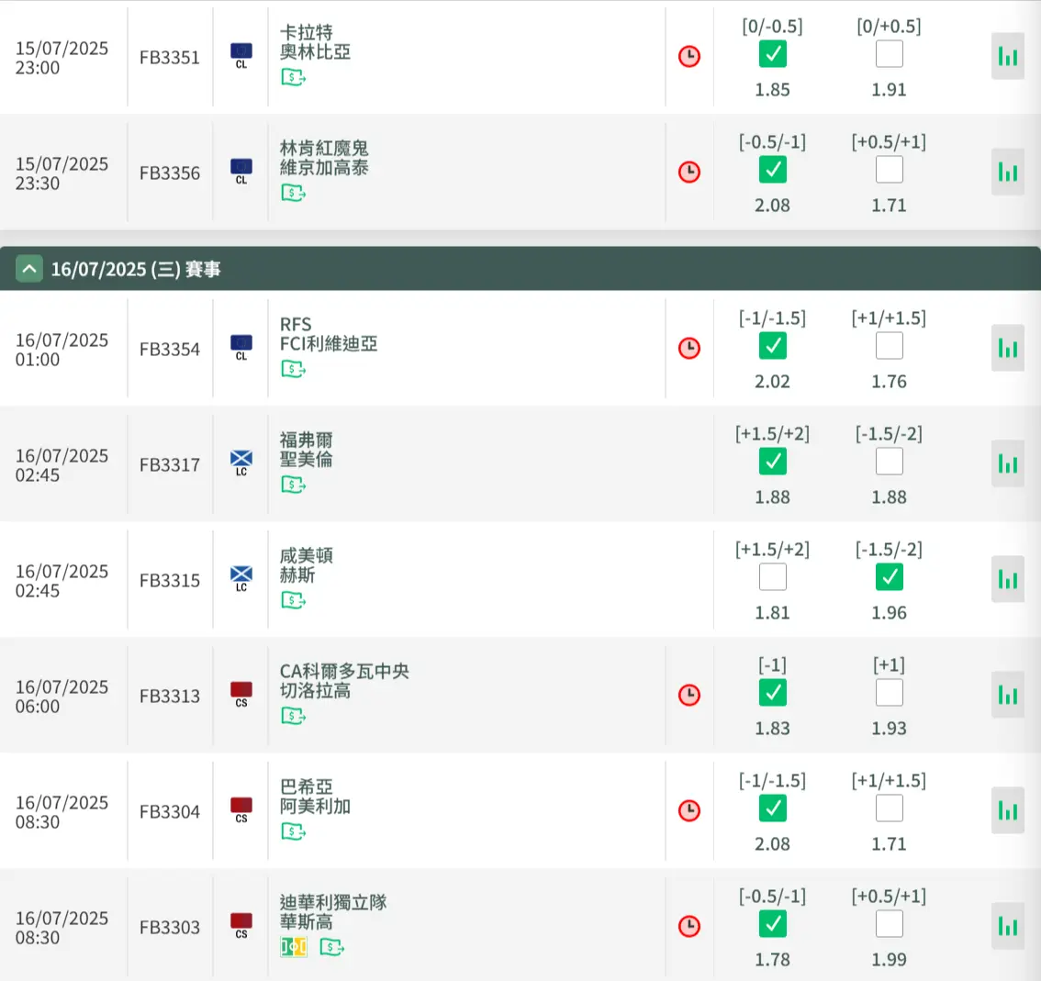The width and height of the screenshot is (1041, 981).
Task: Uncheck the [-1.5/-2] 1.96 box for 赫斯
Action: click(889, 577)
